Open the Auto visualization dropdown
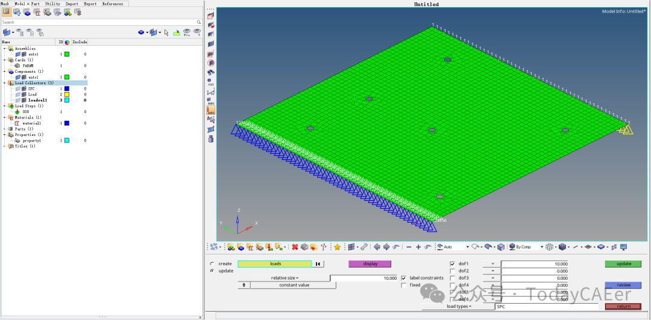The width and height of the screenshot is (651, 320). pos(468,247)
